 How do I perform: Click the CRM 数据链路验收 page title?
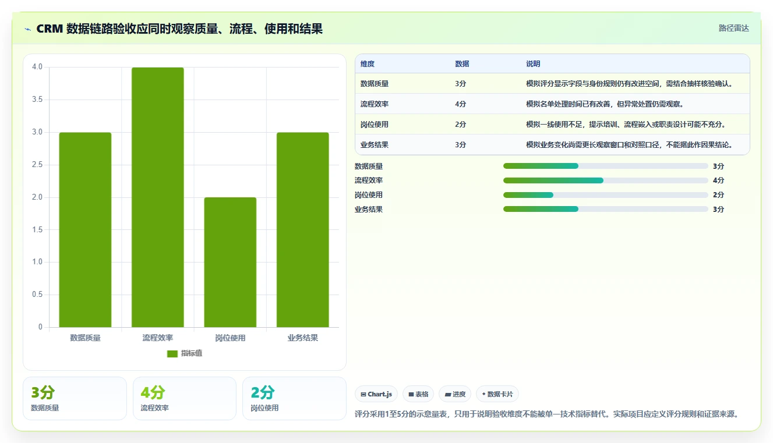pyautogui.click(x=179, y=29)
